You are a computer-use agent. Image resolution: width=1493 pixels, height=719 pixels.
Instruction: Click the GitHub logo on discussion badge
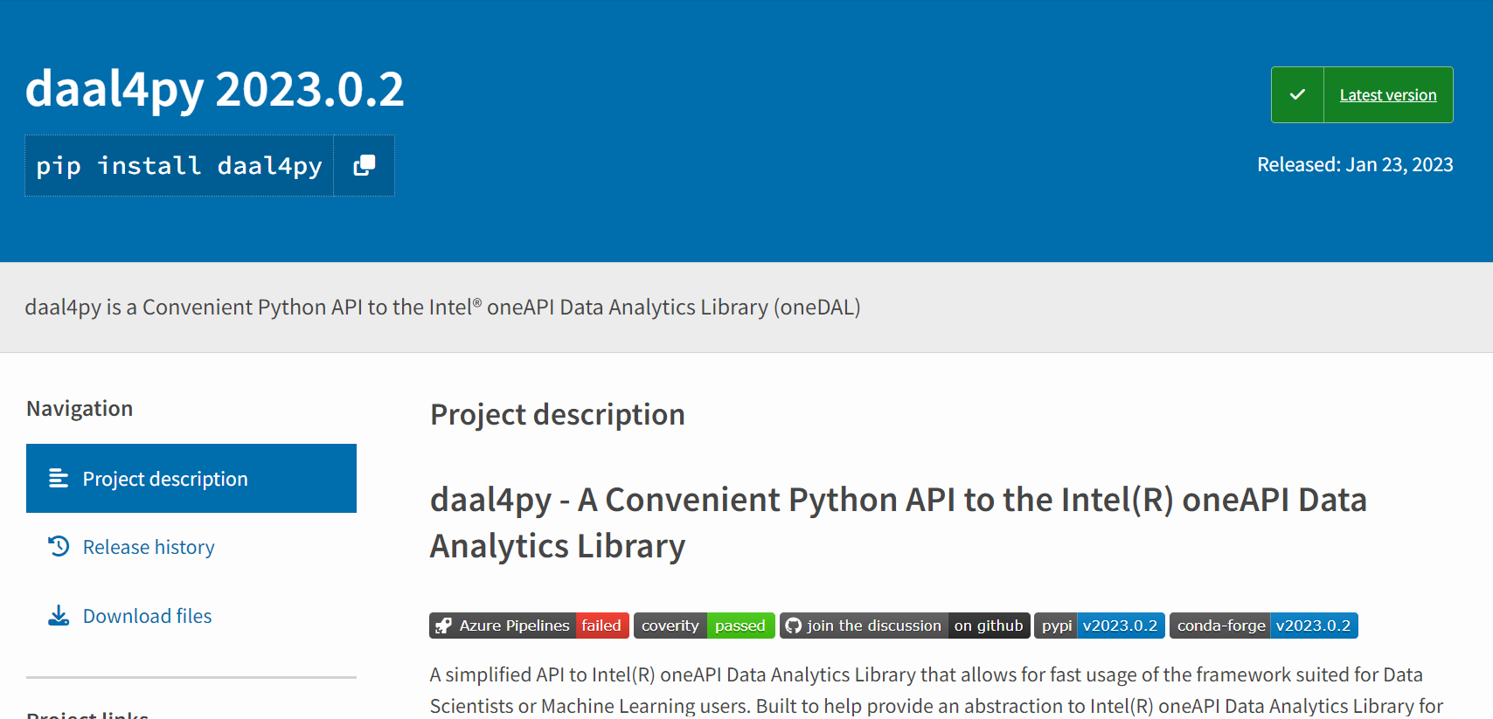click(794, 626)
